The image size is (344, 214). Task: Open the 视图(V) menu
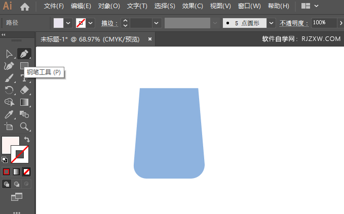click(x=220, y=6)
